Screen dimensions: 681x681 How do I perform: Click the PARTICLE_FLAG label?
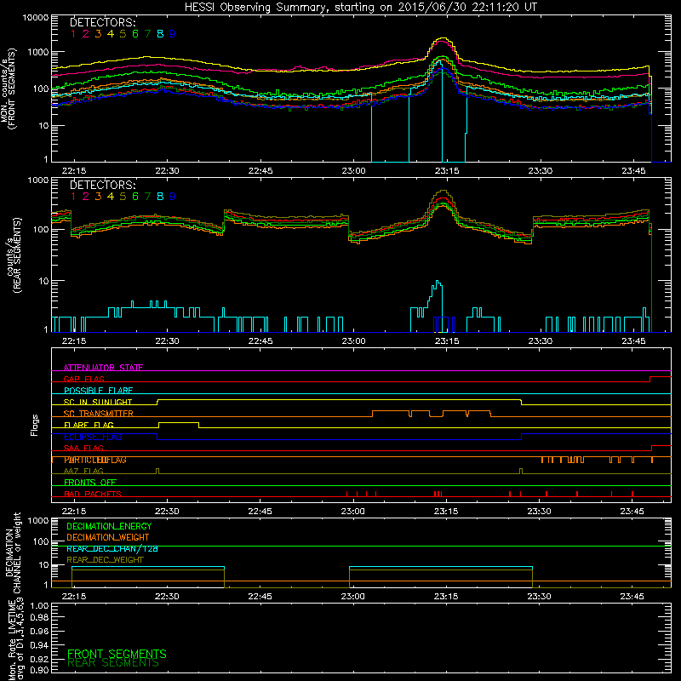point(95,460)
